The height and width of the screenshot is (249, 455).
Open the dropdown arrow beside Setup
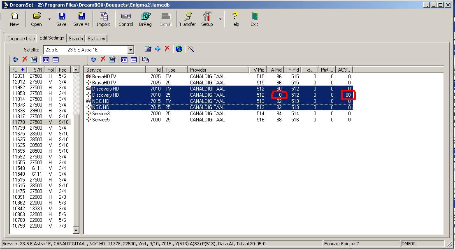(220, 19)
